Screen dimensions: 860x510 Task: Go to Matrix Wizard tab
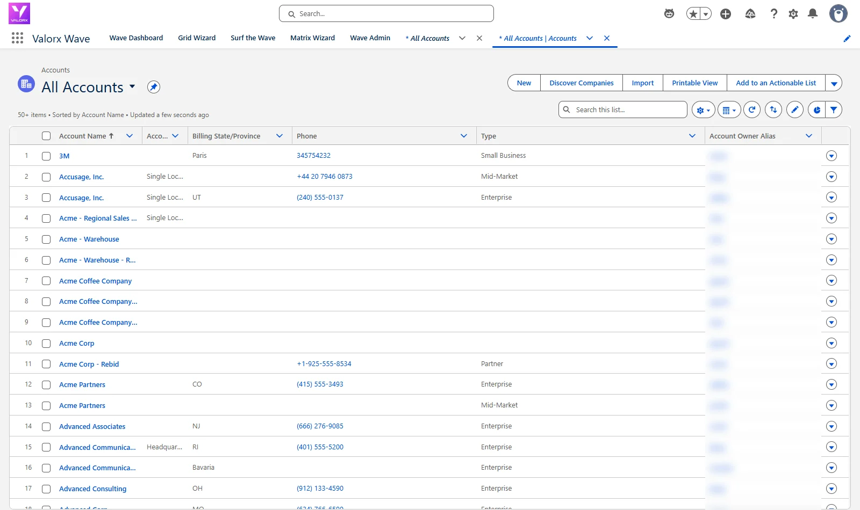coord(312,38)
